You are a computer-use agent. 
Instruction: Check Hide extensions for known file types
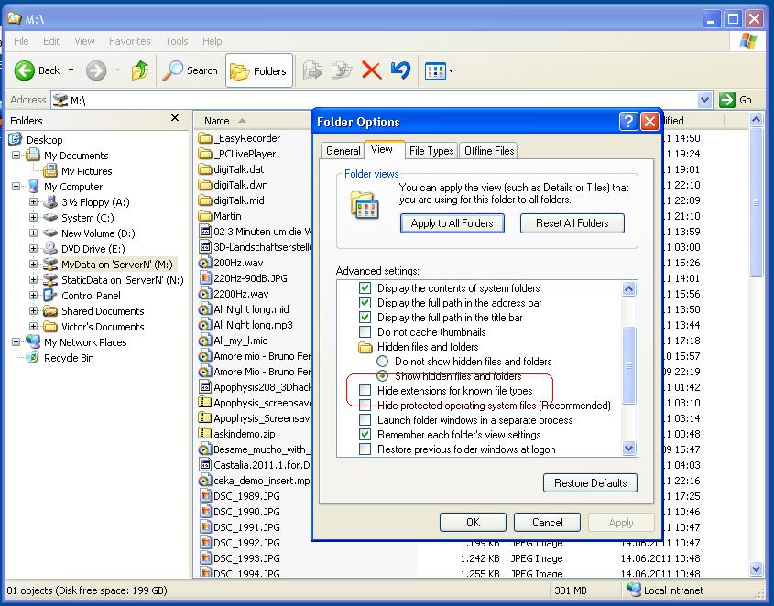(365, 390)
